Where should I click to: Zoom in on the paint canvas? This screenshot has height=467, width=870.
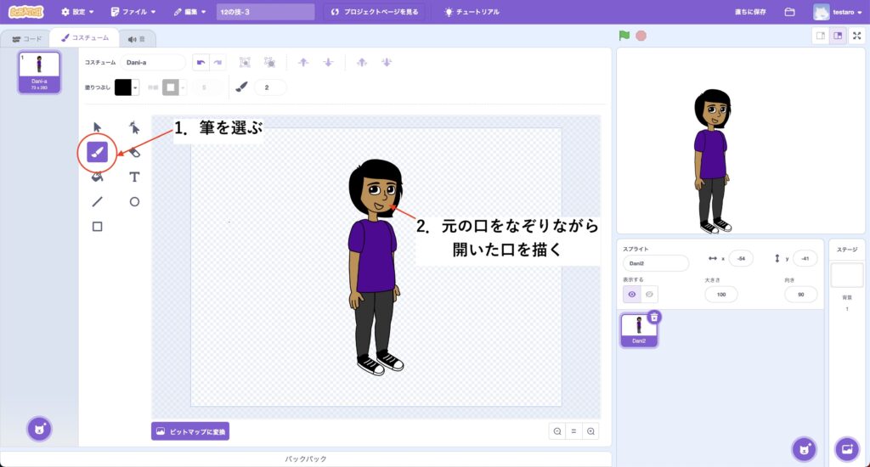591,431
